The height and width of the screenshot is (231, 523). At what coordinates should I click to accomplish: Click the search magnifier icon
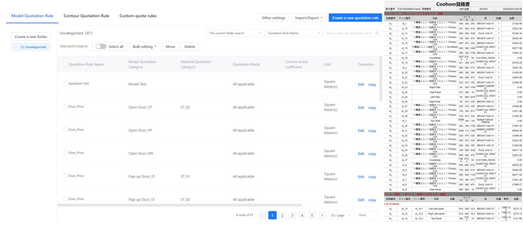377,33
